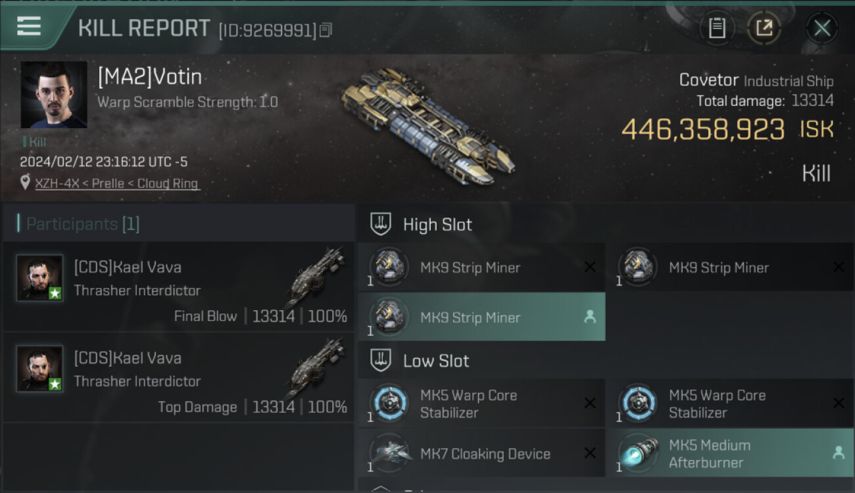The height and width of the screenshot is (493, 855).
Task: Copy the kill report ID icon
Action: 326,30
